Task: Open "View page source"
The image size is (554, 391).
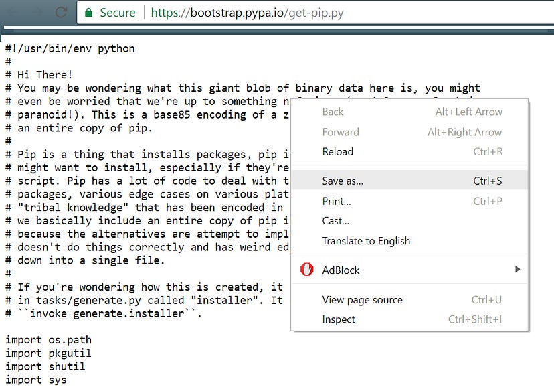Action: [362, 299]
